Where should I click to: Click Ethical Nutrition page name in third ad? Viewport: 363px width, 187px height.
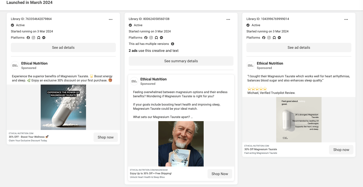(x=270, y=63)
